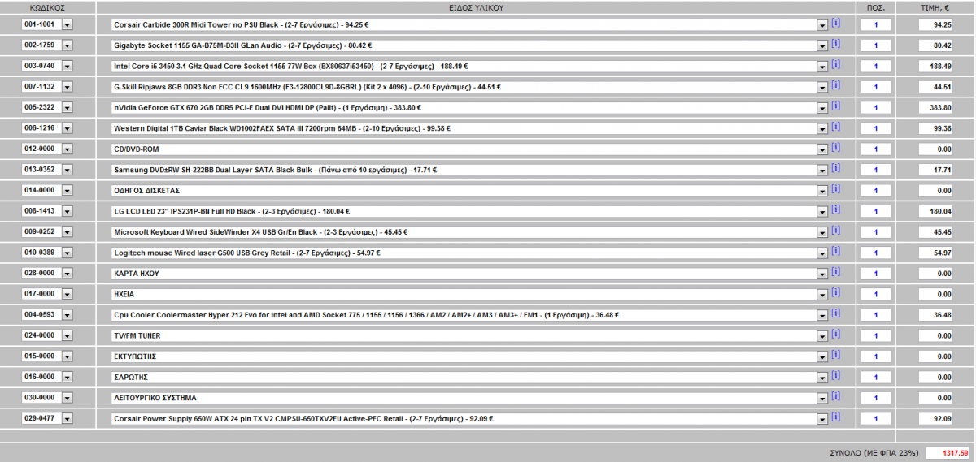
Task: Open info icon for GeForce GTX 670 row
Action: coord(835,106)
